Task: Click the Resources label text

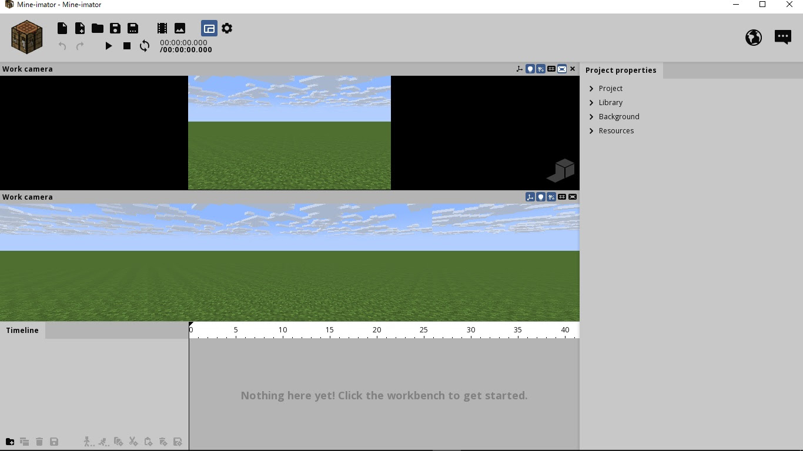Action: pyautogui.click(x=616, y=131)
